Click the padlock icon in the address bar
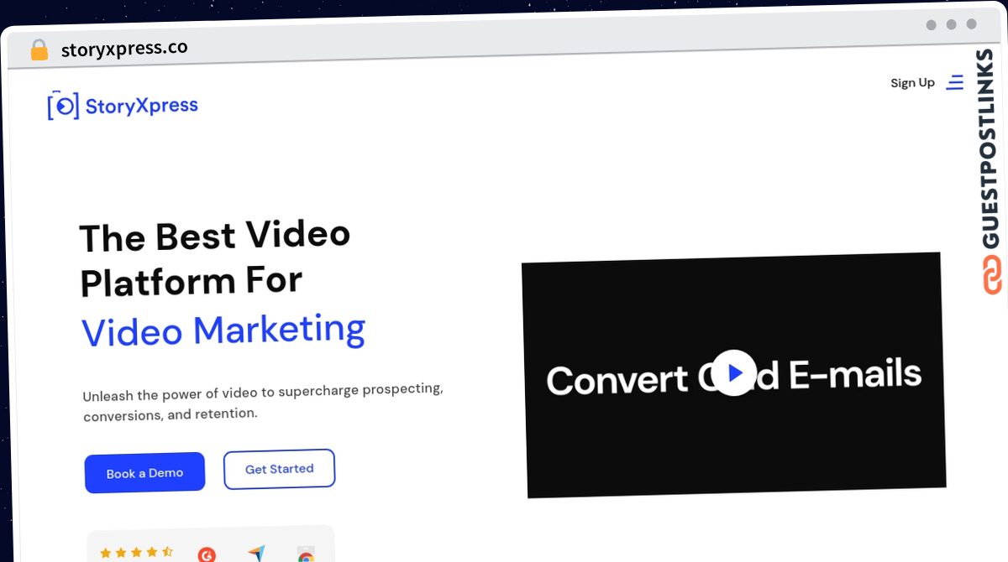 click(x=39, y=50)
